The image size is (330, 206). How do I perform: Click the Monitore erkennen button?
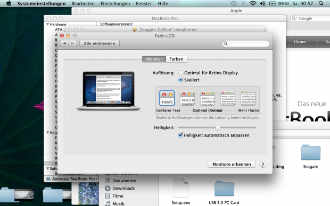tap(232, 164)
